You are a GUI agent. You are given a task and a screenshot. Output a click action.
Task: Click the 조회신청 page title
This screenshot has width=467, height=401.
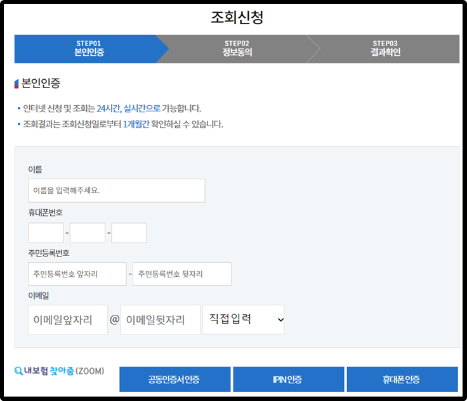point(237,17)
